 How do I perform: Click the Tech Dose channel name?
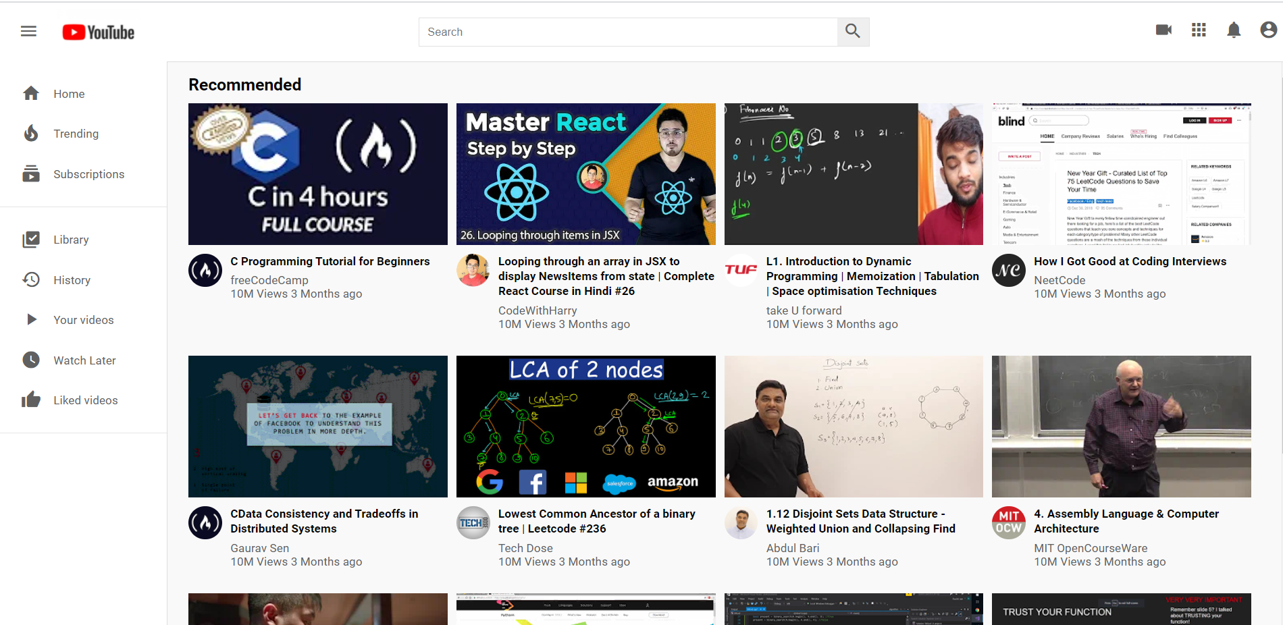point(525,548)
